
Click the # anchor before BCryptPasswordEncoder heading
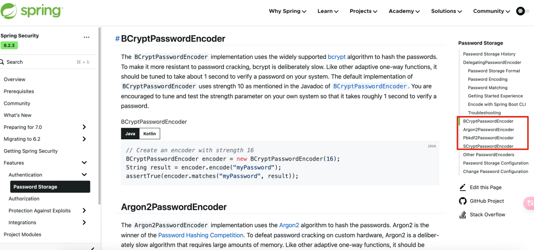pyautogui.click(x=117, y=39)
